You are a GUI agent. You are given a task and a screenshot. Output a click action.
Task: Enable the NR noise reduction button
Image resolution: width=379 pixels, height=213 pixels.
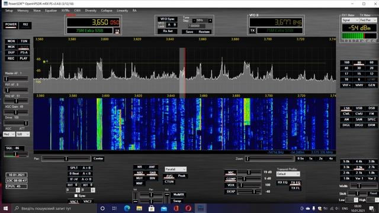pos(140,167)
